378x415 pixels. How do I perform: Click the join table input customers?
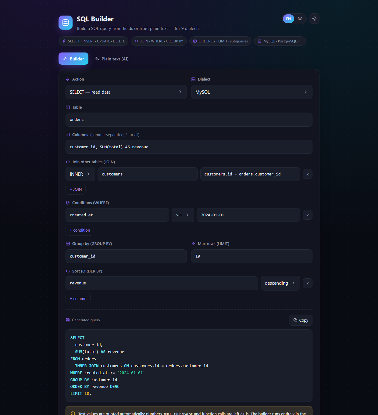pyautogui.click(x=148, y=174)
